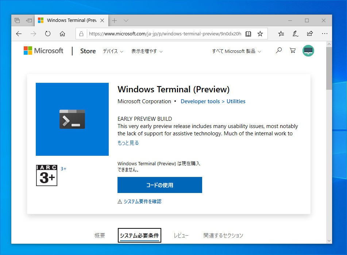The height and width of the screenshot is (255, 347).
Task: Close the Windows Terminal (Preview) tab
Action: point(102,20)
